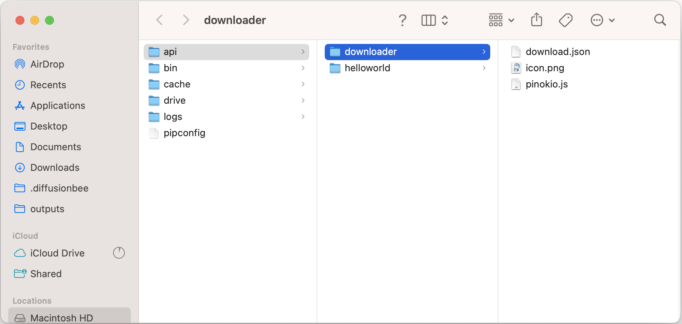The width and height of the screenshot is (682, 324).
Task: Open the view mode up-down chevron selector
Action: tap(445, 20)
